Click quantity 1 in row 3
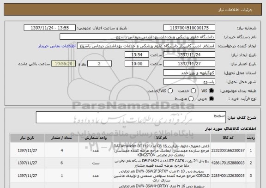 62,176
